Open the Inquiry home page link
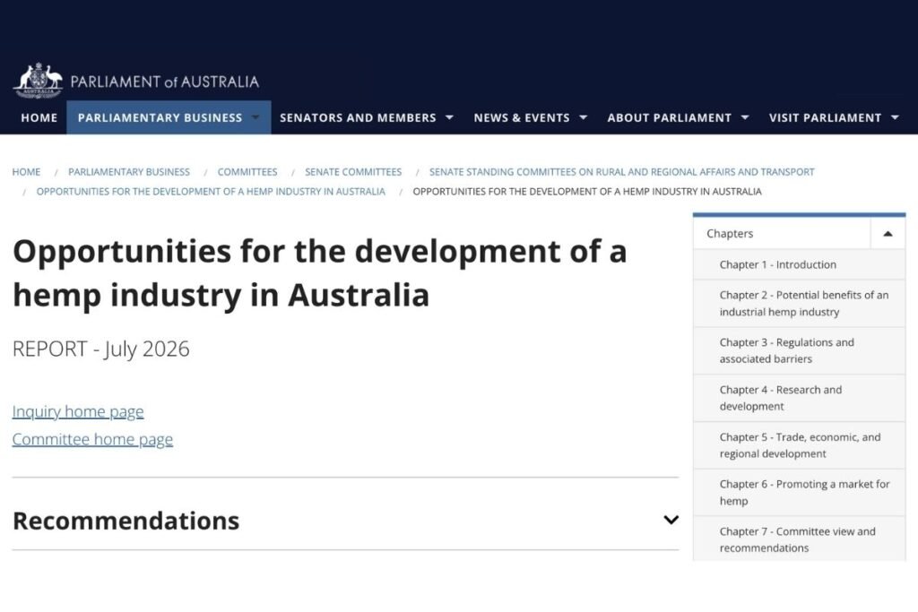 click(x=78, y=411)
